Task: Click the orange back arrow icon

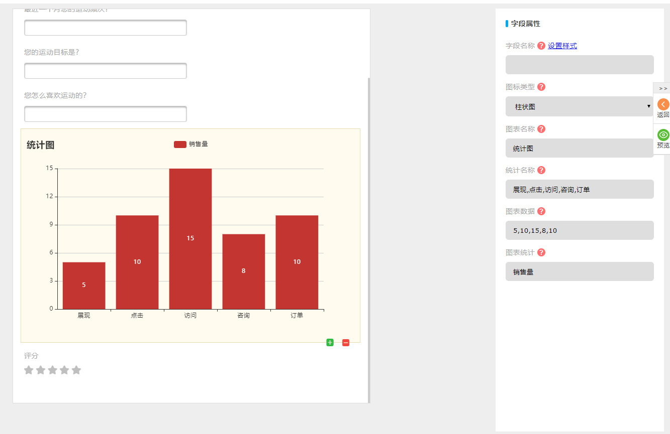Action: tap(663, 104)
